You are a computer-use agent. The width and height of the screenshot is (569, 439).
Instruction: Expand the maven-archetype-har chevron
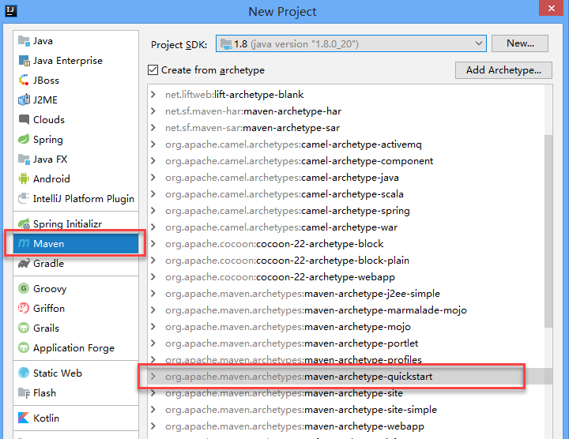(x=153, y=111)
